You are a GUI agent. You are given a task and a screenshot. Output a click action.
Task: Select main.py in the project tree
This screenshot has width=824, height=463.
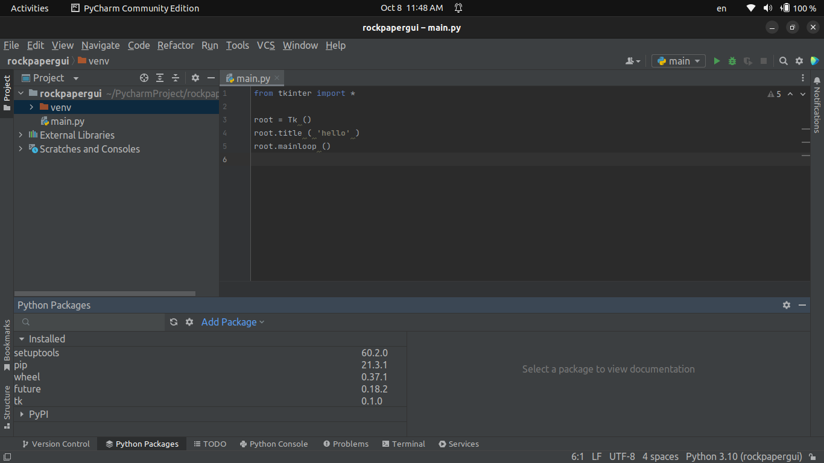[x=68, y=121]
